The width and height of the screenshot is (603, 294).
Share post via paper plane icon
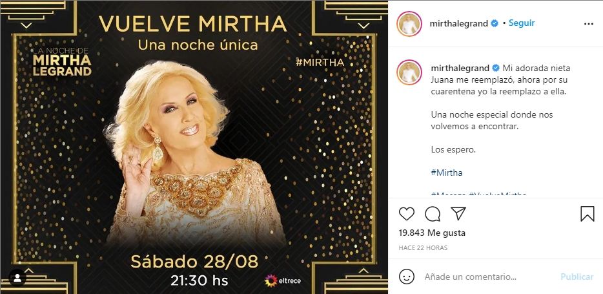[x=458, y=214]
